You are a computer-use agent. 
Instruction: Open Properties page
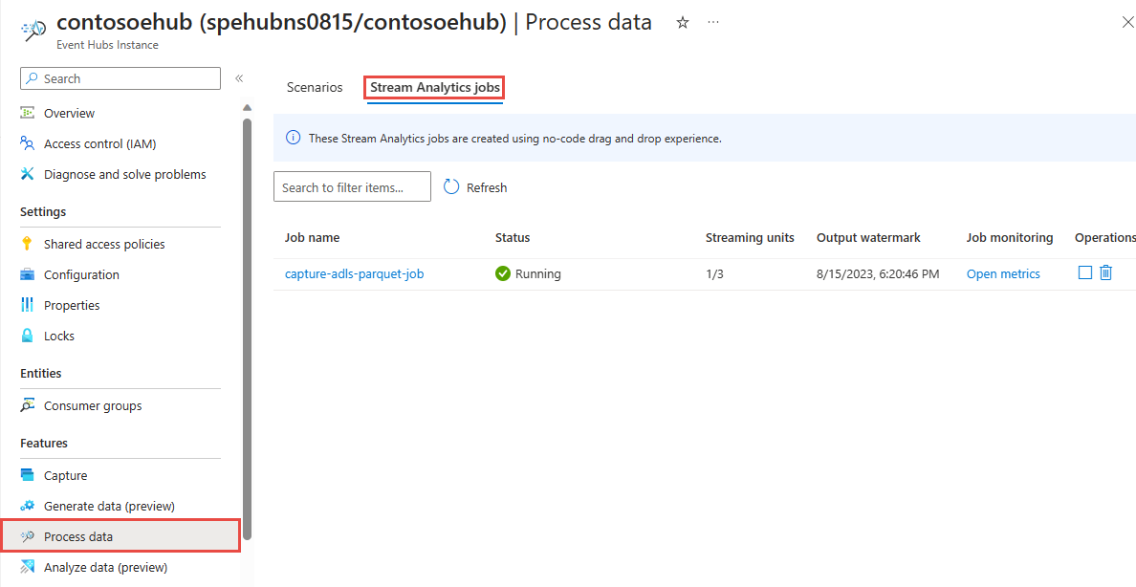pyautogui.click(x=72, y=305)
